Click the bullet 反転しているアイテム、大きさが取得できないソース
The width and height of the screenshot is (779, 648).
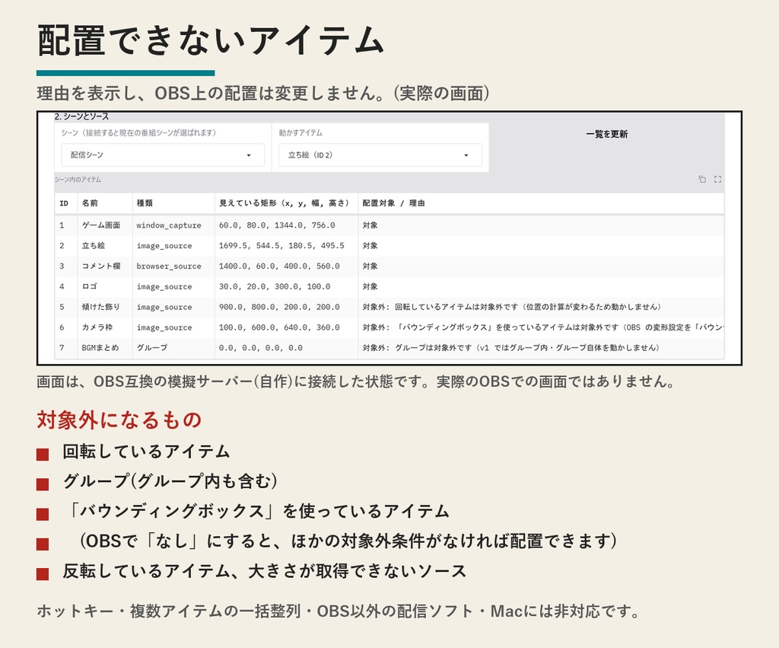tap(264, 570)
